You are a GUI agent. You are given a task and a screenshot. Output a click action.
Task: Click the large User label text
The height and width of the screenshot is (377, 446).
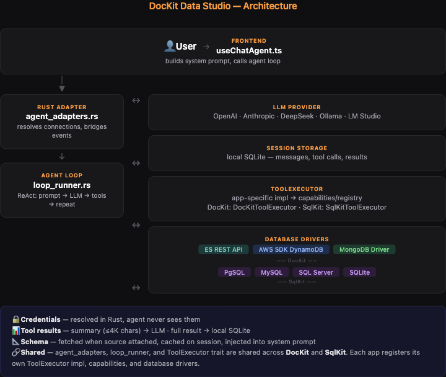pos(186,46)
